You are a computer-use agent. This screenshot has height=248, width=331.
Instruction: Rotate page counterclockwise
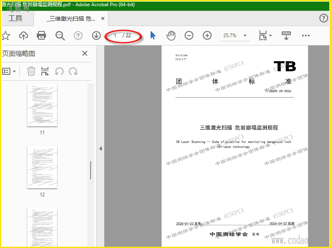[x=59, y=71]
